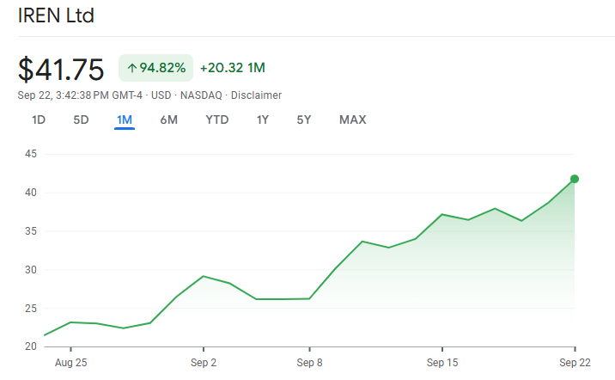Select the 5D chart range tab
The image size is (615, 380).
click(81, 120)
